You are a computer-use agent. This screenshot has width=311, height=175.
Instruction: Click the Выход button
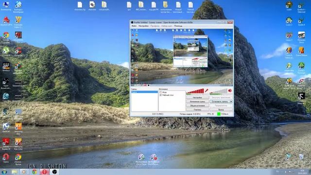(221, 110)
